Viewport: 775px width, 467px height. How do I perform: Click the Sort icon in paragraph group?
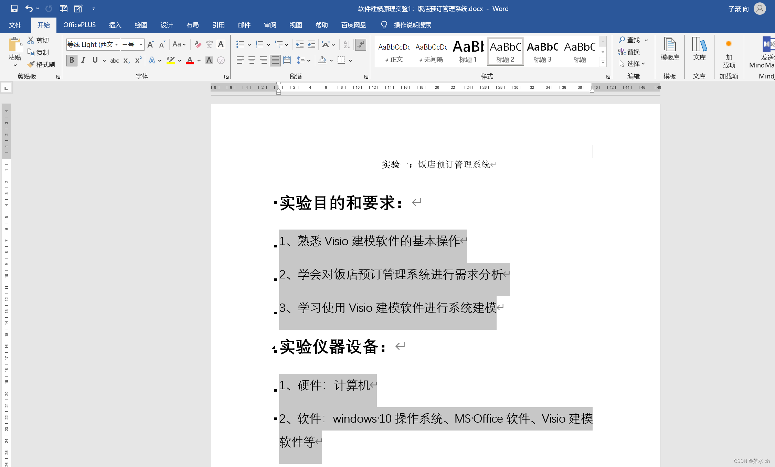pos(347,44)
